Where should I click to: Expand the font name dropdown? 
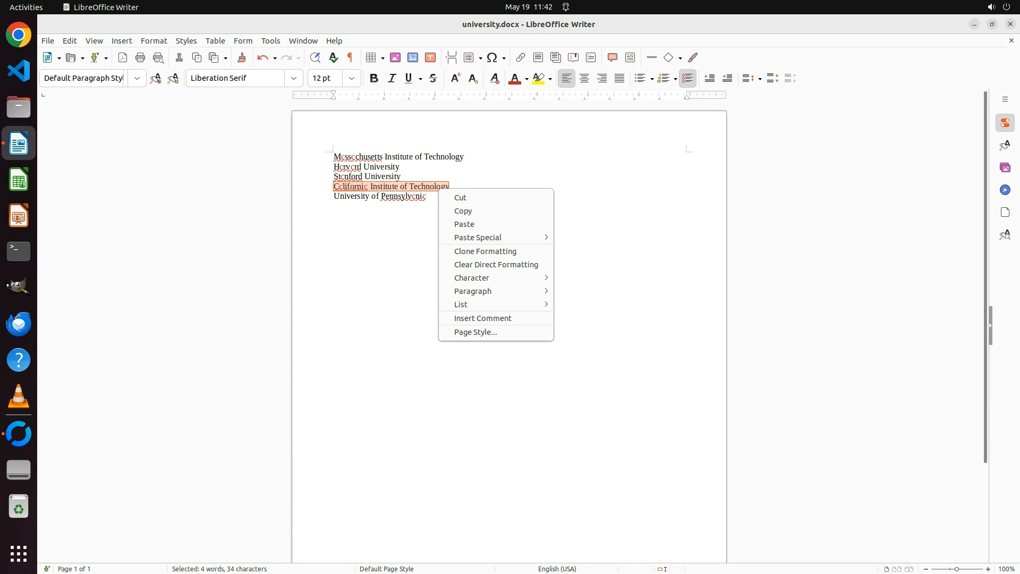pyautogui.click(x=294, y=78)
